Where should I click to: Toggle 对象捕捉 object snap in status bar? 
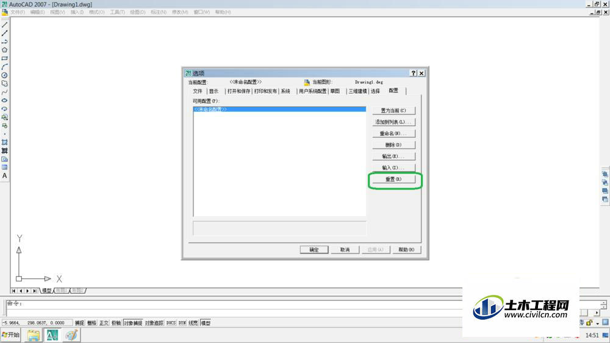[133, 323]
